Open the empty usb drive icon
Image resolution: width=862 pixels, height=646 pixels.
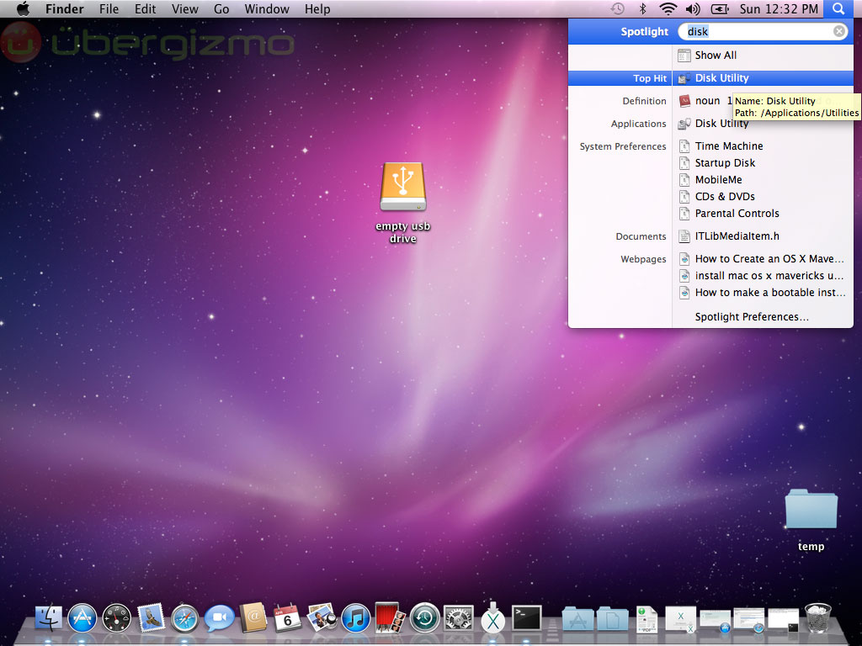(403, 188)
